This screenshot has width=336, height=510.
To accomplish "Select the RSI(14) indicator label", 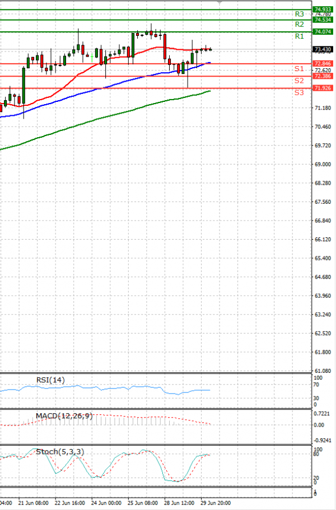I will [50, 380].
